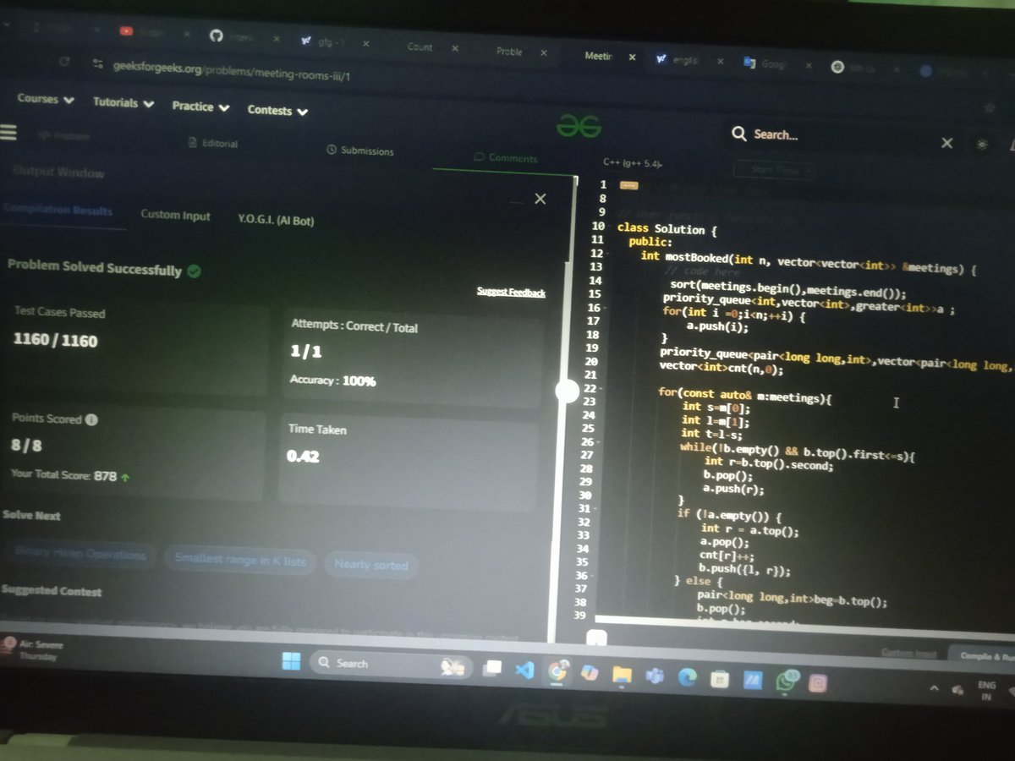This screenshot has width=1015, height=761.
Task: Open the Custom Input tab
Action: [x=175, y=216]
